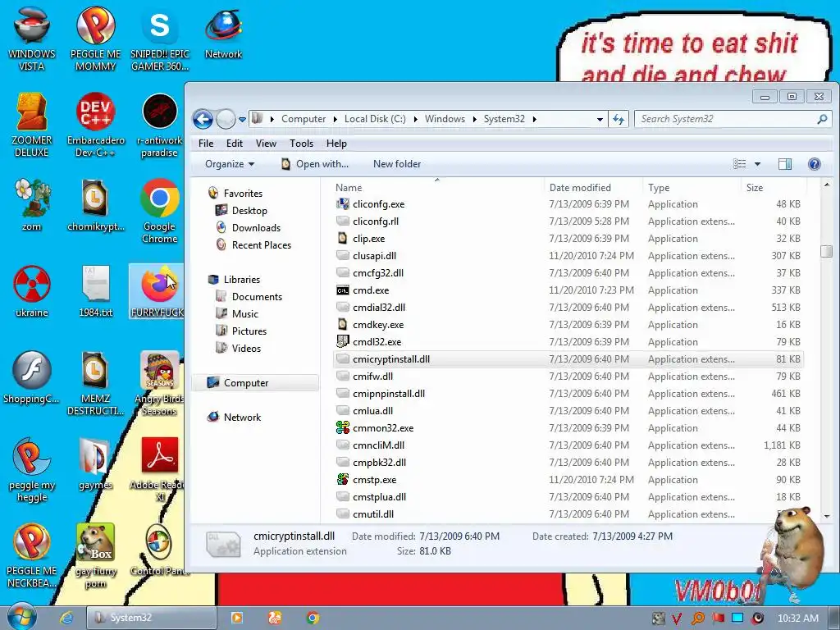Select Documents under Libraries
The height and width of the screenshot is (630, 840).
[249, 297]
